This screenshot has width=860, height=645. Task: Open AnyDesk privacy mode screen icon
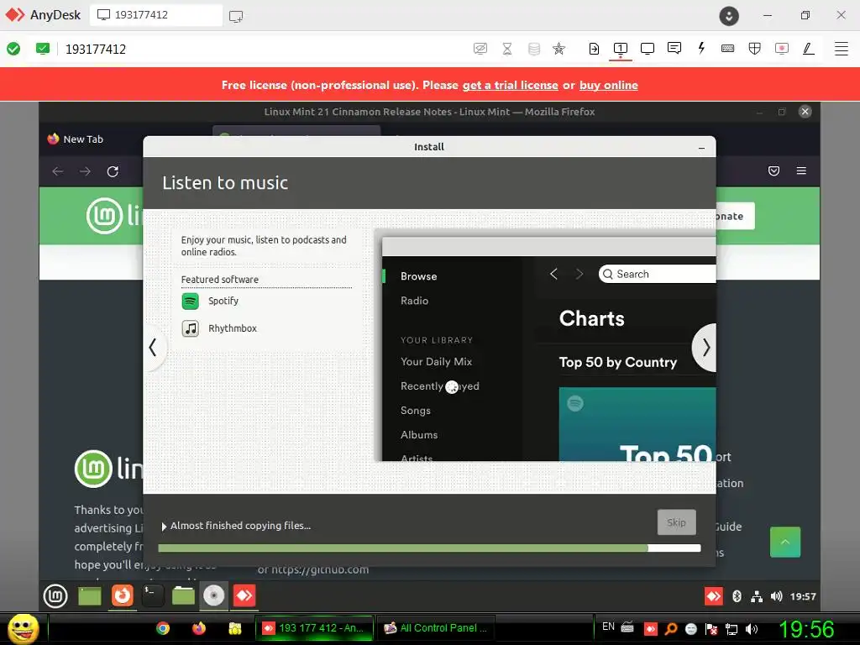click(x=480, y=49)
